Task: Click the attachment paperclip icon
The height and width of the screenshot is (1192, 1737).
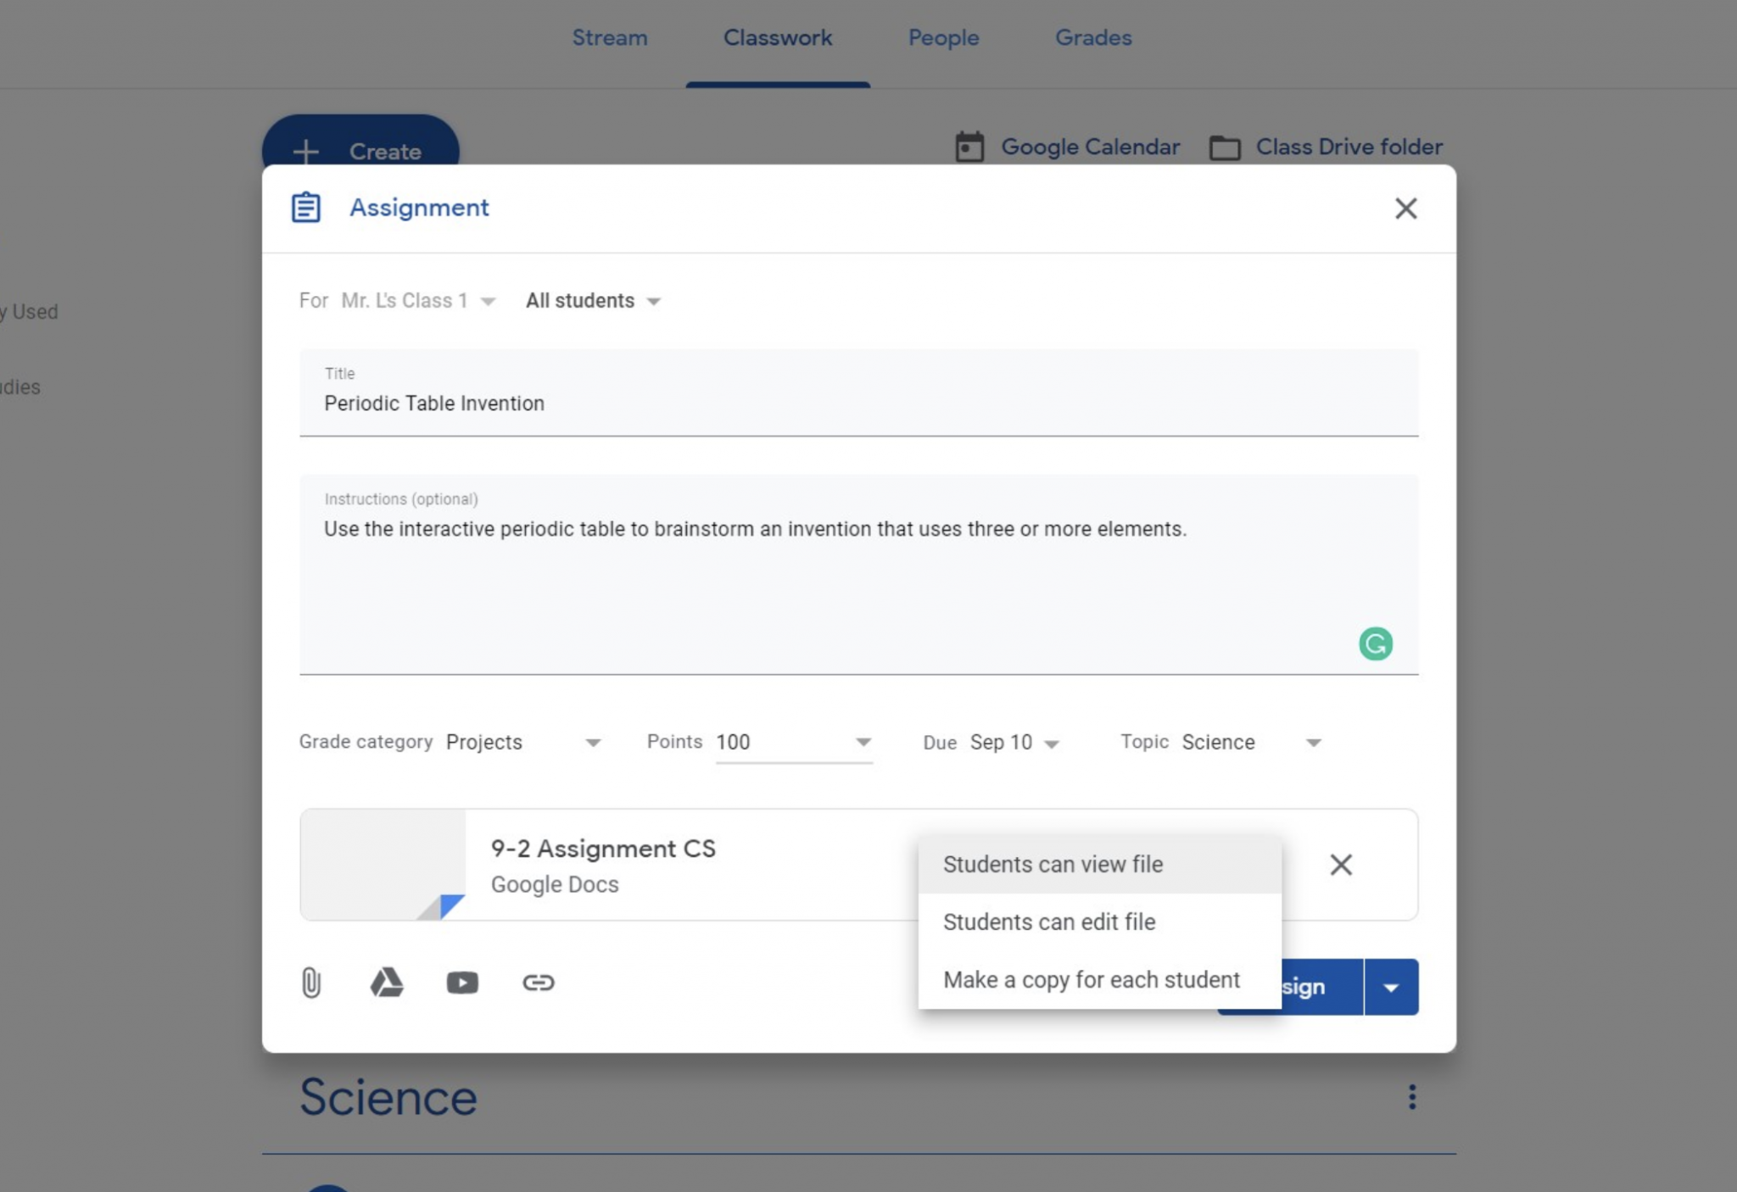Action: [311, 982]
